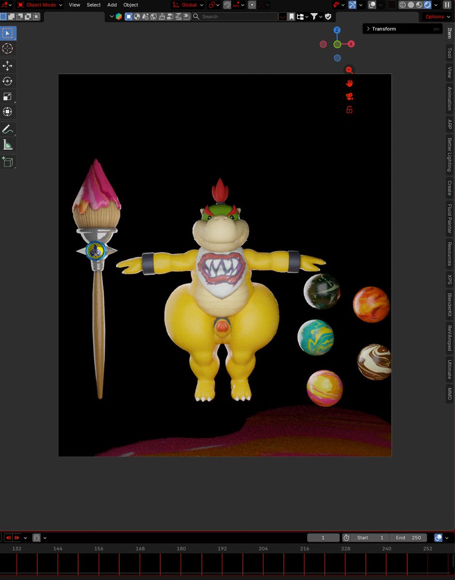This screenshot has width=455, height=580.
Task: Open the MMD sidebar tab
Action: (x=449, y=393)
